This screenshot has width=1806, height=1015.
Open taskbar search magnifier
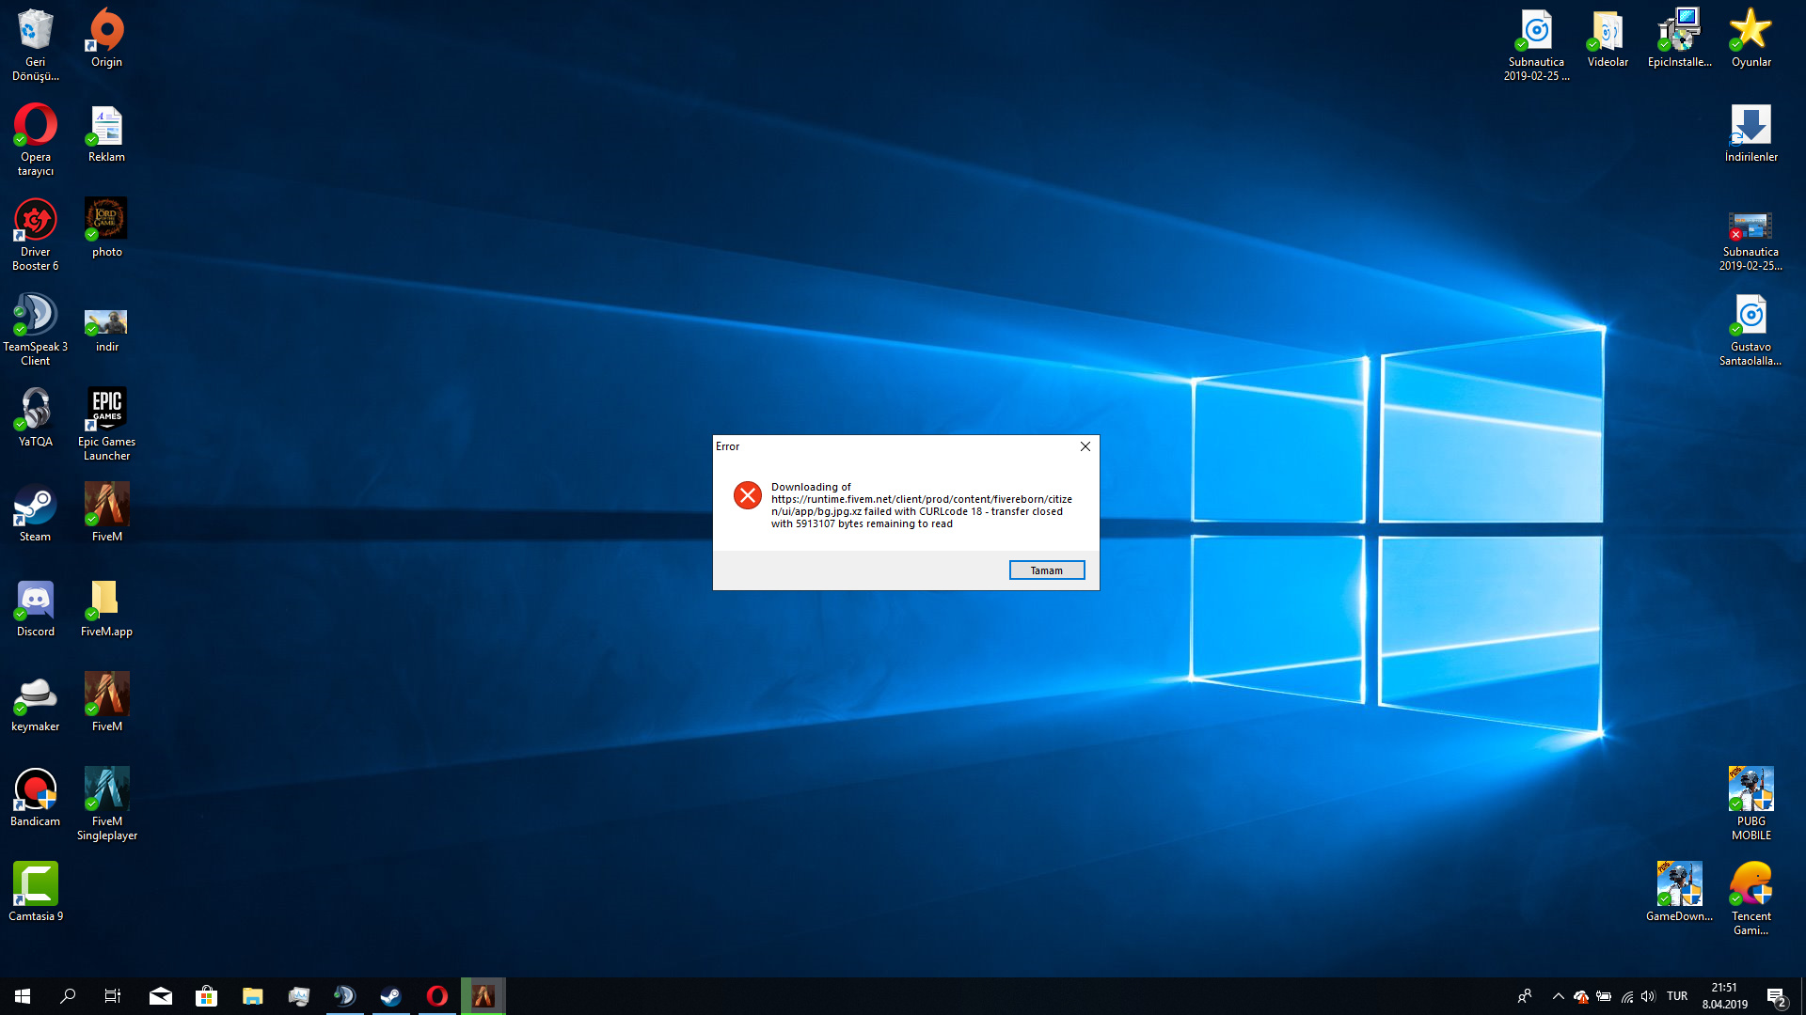(x=68, y=996)
